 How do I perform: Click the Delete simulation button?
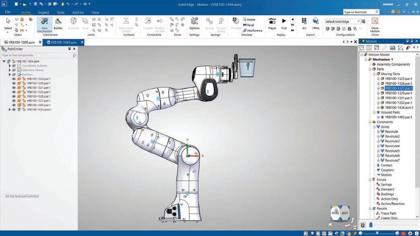pyautogui.click(x=249, y=20)
